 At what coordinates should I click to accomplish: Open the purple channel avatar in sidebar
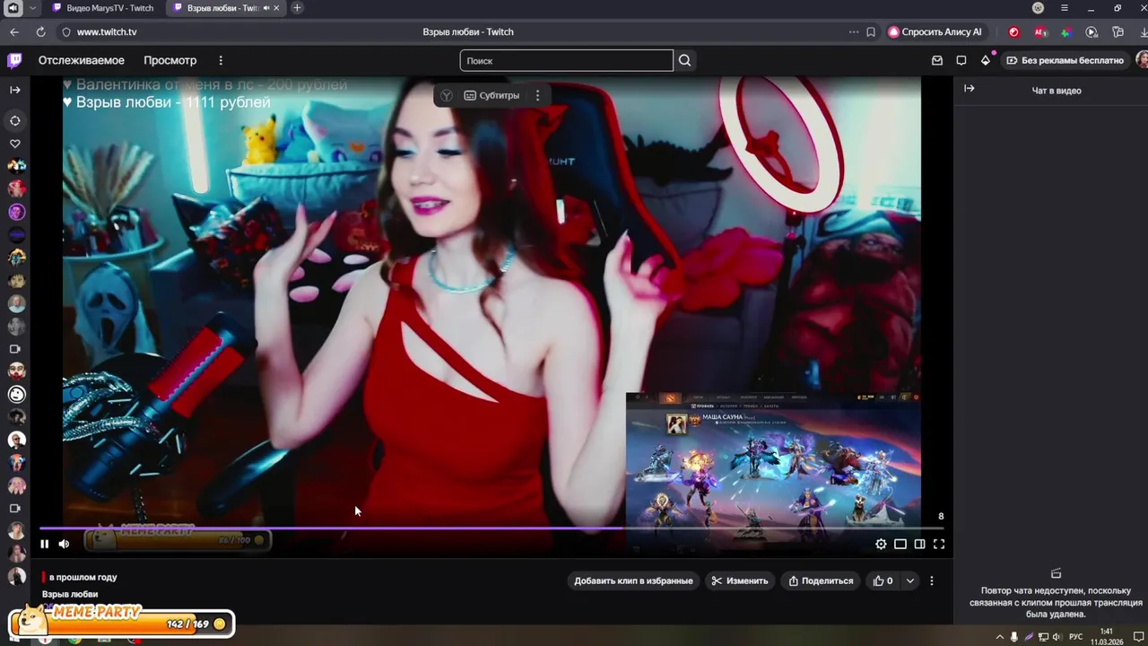(x=16, y=212)
